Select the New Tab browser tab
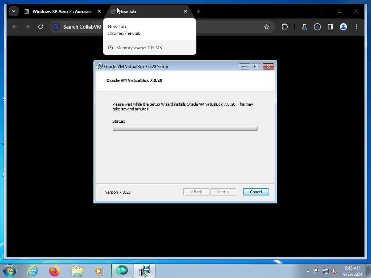Screen dimensions: 371x278 (x=149, y=11)
